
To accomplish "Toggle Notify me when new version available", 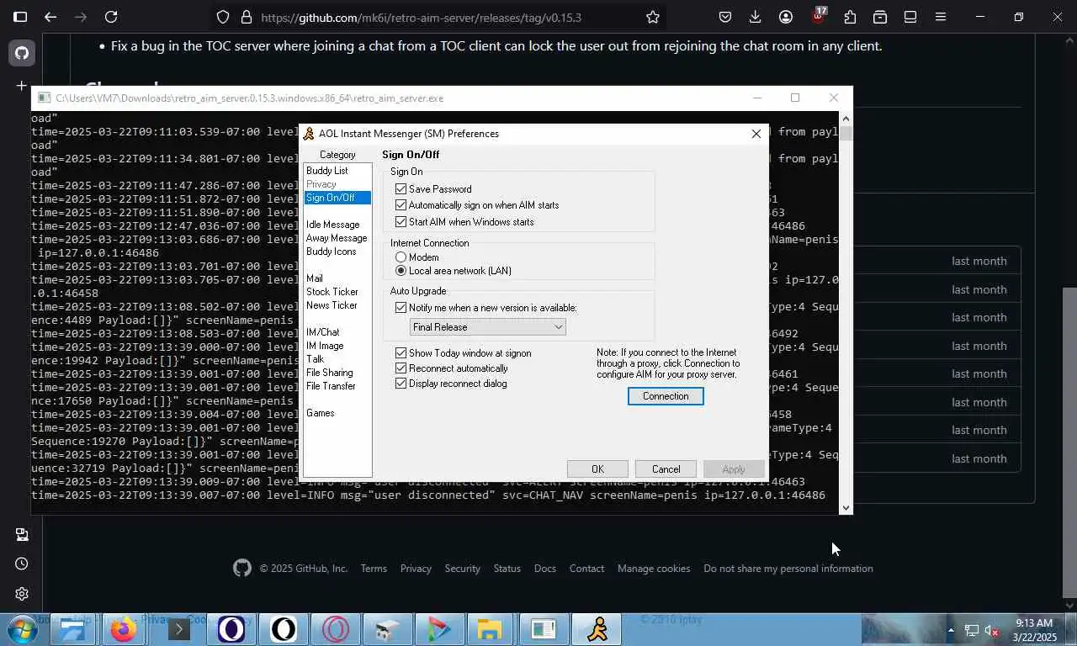I will point(401,308).
